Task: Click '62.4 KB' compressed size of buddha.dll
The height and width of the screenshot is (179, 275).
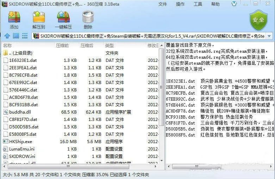Action: point(94,112)
